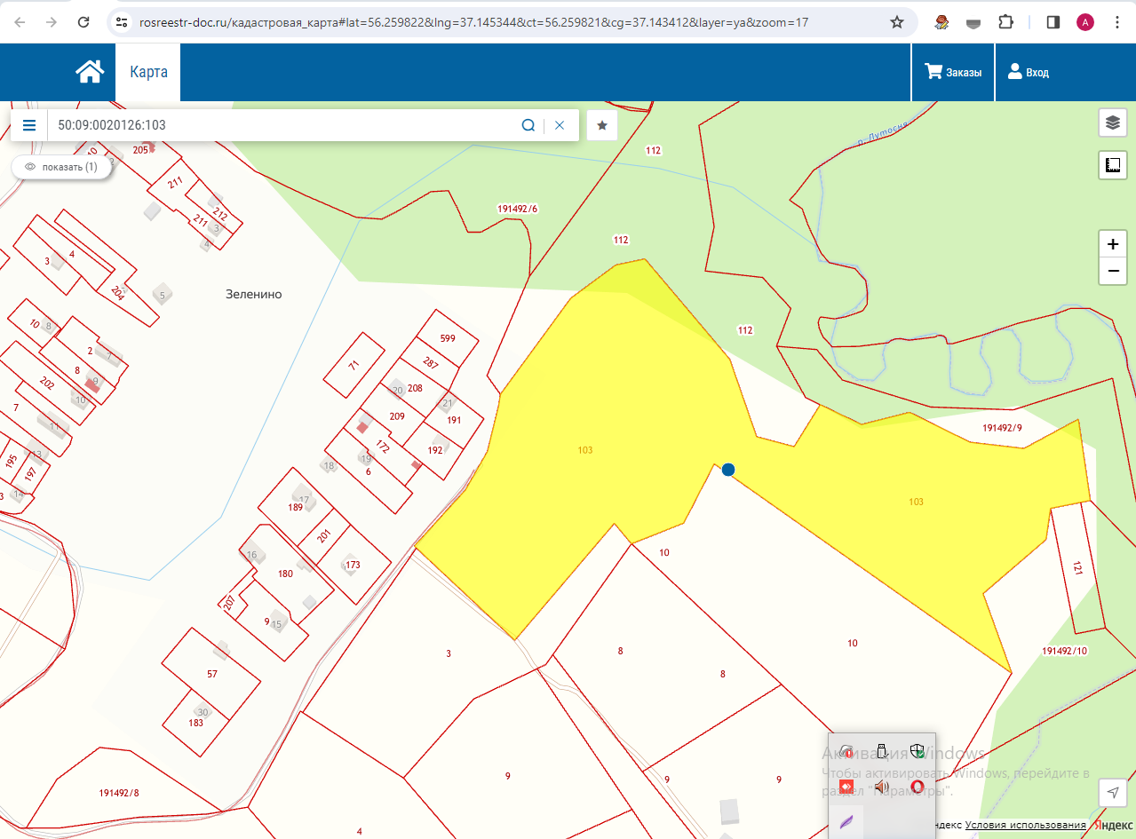The width and height of the screenshot is (1136, 839).
Task: Open the 'Карта' tab
Action: coord(148,72)
